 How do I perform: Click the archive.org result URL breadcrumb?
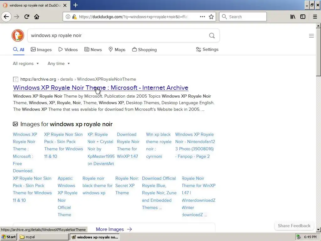78,79
